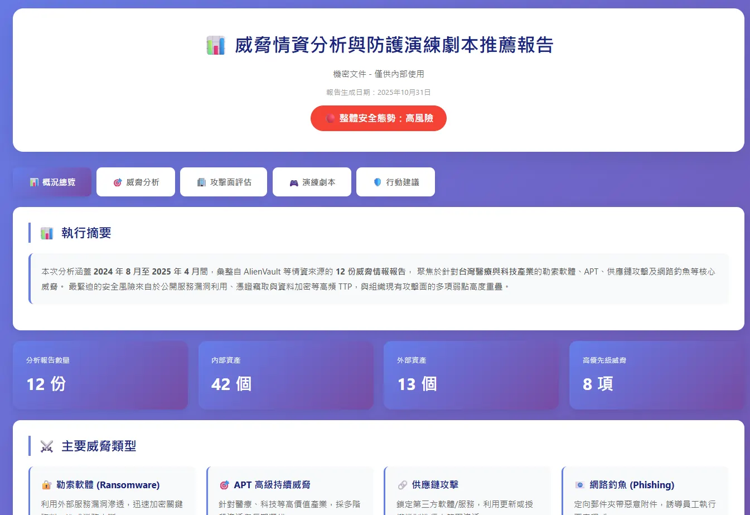
Task: Select the 內部資產 42 個 stat card
Action: 286,376
